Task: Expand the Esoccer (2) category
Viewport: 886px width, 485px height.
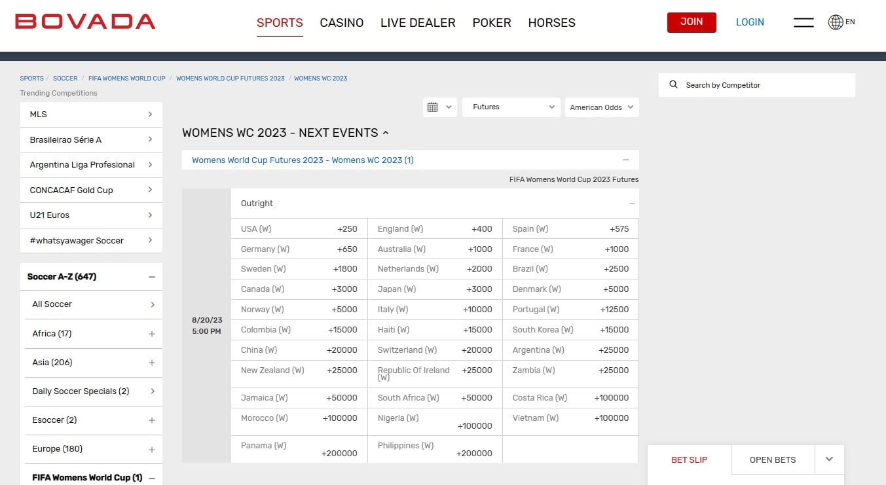Action: (x=152, y=420)
